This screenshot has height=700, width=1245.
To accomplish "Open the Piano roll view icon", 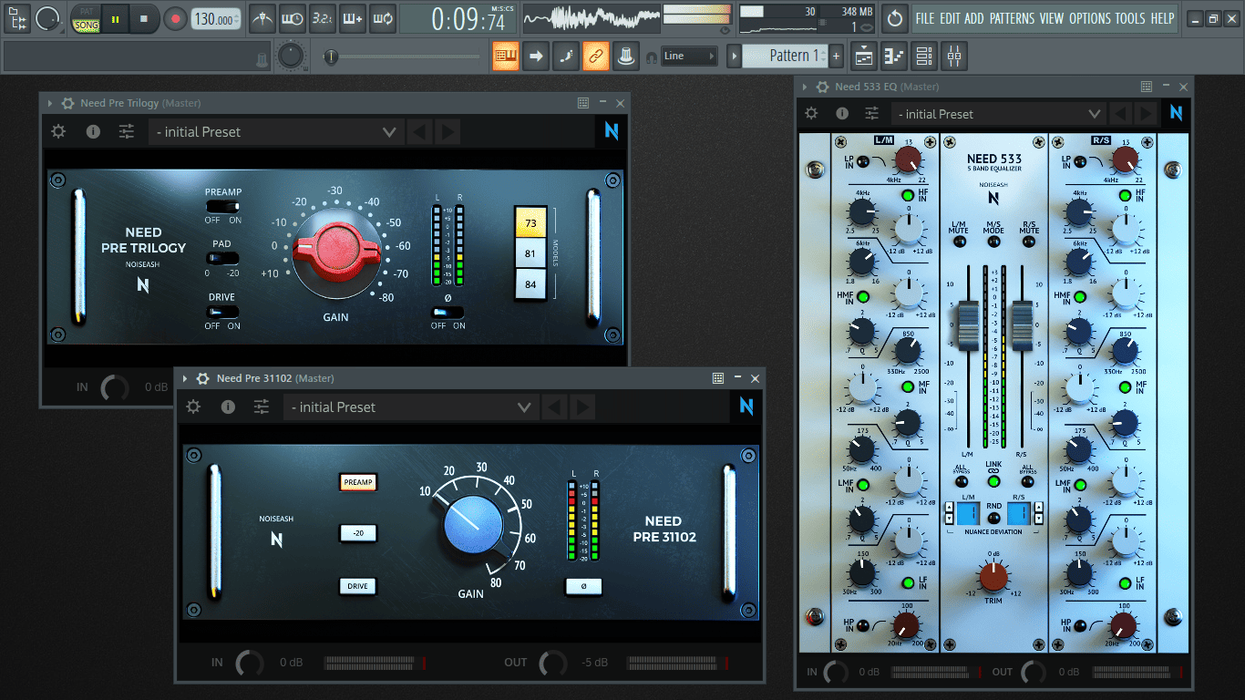I will tap(894, 56).
